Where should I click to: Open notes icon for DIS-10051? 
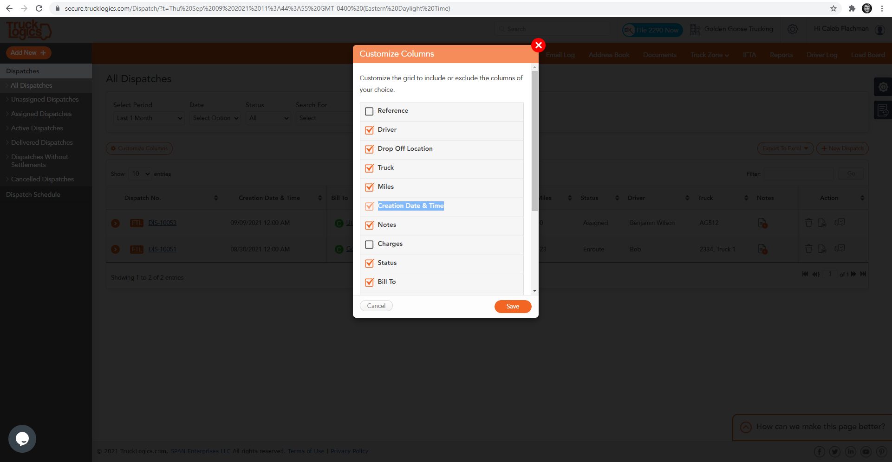coord(762,249)
